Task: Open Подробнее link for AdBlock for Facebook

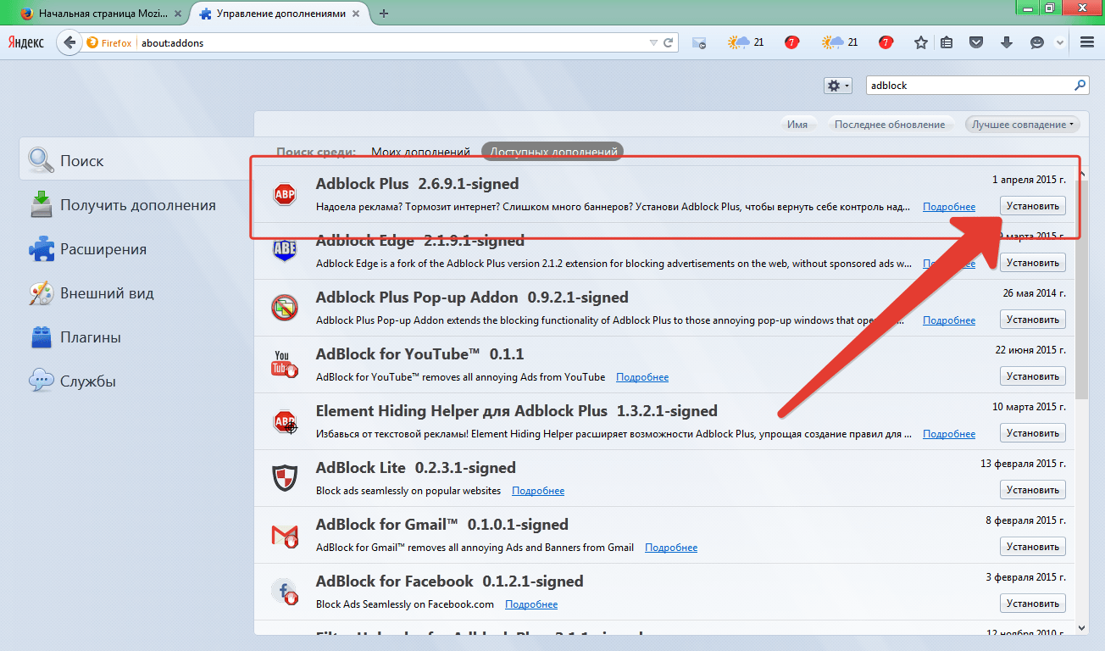Action: (531, 604)
